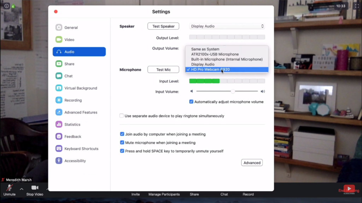Switch to the Statistics tab
362x203 pixels.
79,124
